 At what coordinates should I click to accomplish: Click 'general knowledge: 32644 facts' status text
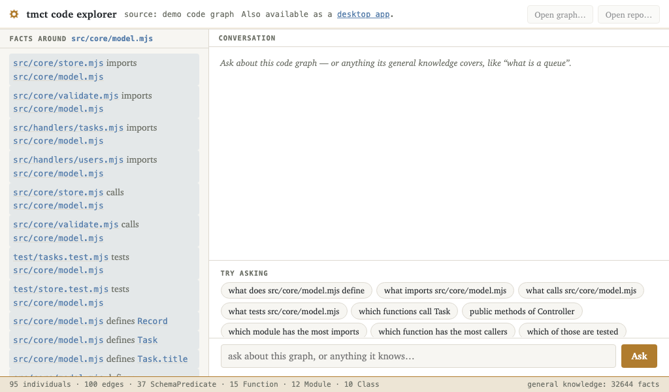click(x=593, y=384)
